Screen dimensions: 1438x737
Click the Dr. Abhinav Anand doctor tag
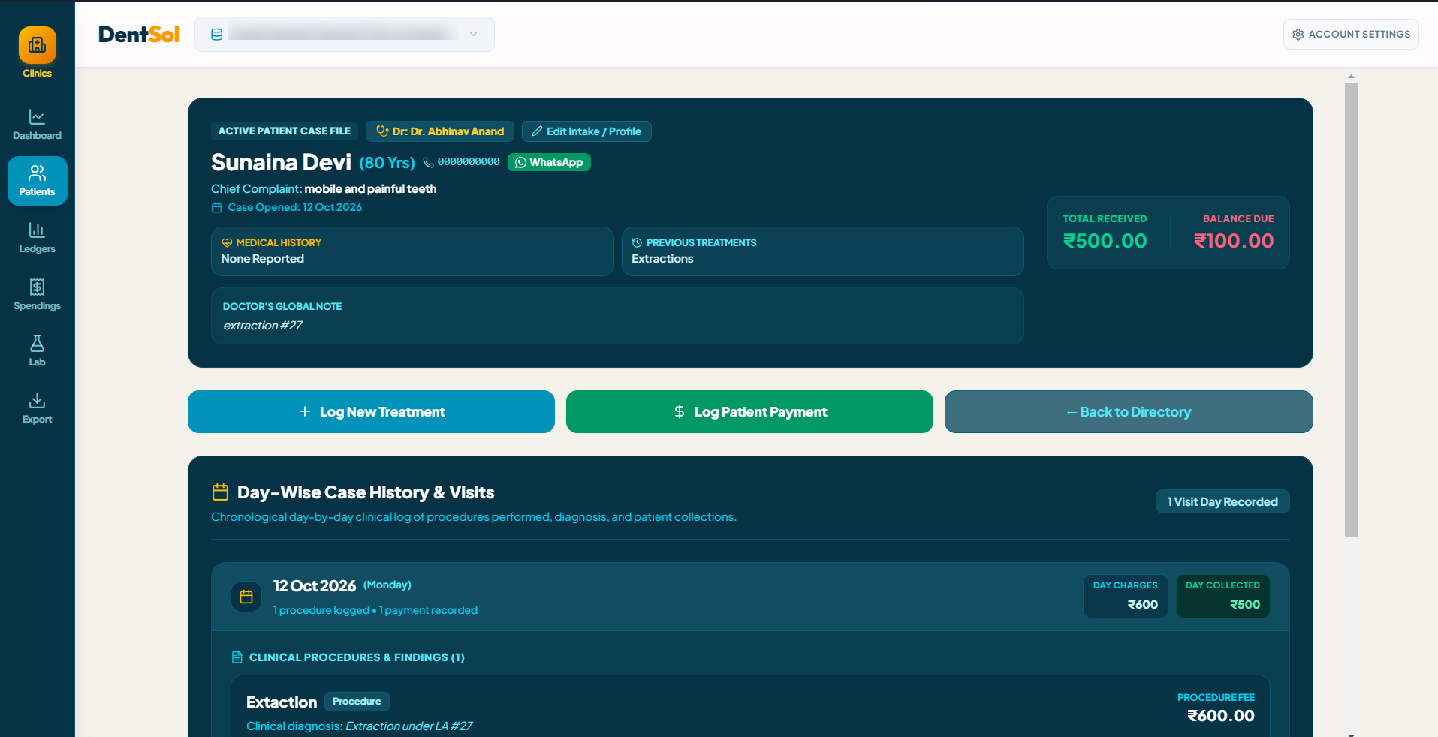tap(440, 131)
